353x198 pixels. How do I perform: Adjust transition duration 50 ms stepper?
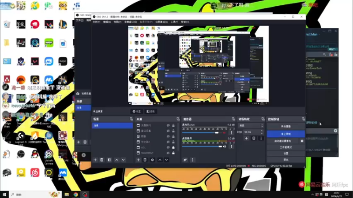(262, 132)
